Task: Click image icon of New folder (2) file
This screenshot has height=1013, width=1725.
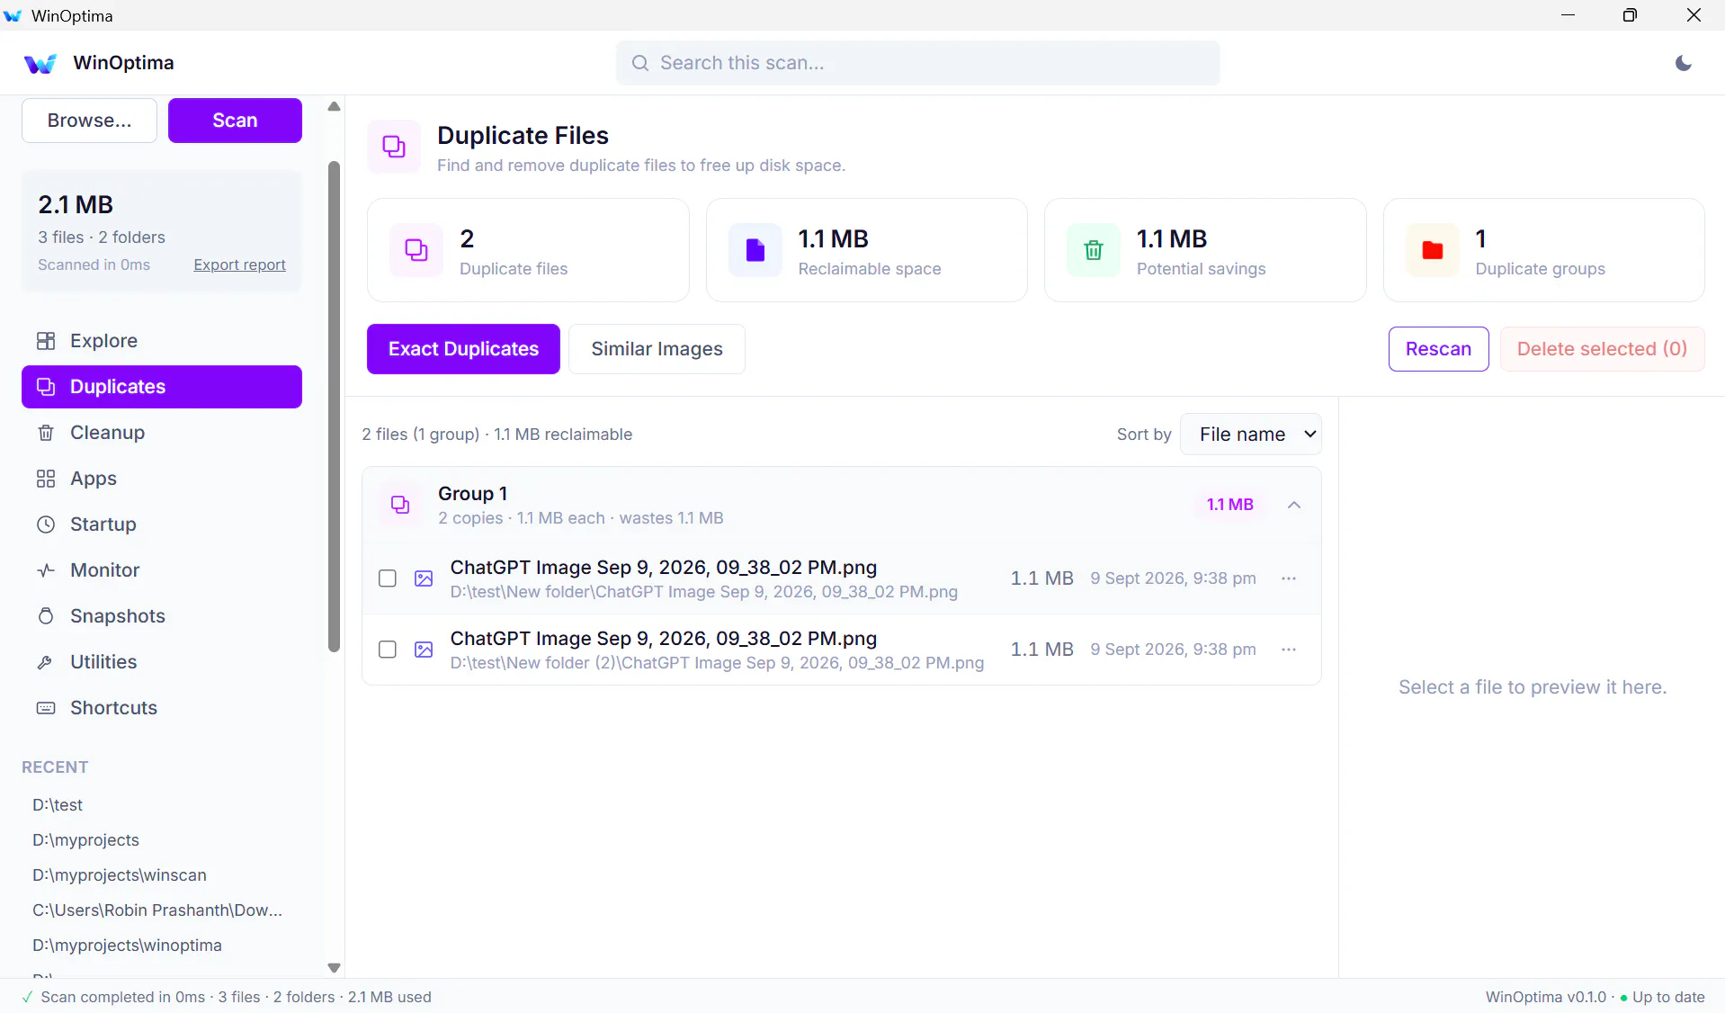Action: [x=424, y=650]
